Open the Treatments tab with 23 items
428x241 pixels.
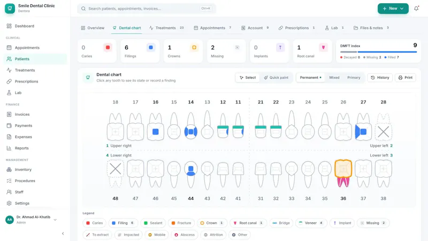point(166,28)
